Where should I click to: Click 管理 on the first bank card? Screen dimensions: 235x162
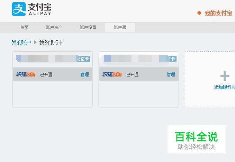(84, 74)
